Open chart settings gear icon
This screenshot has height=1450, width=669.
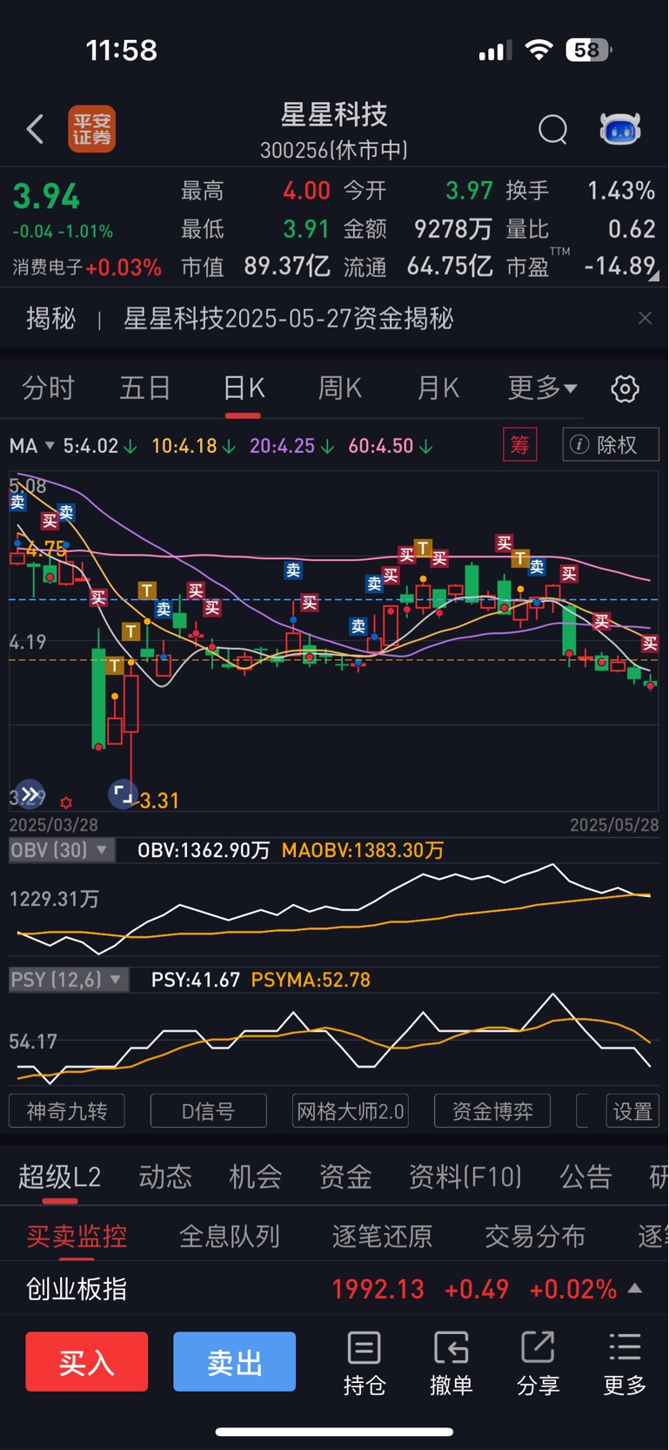click(x=625, y=388)
